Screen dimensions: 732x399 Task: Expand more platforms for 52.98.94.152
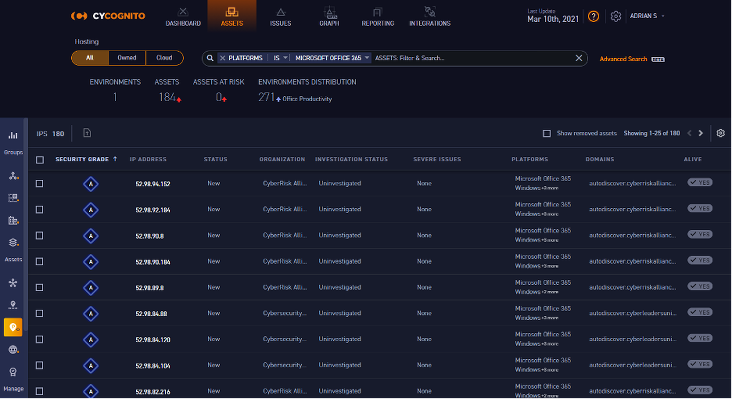click(550, 188)
